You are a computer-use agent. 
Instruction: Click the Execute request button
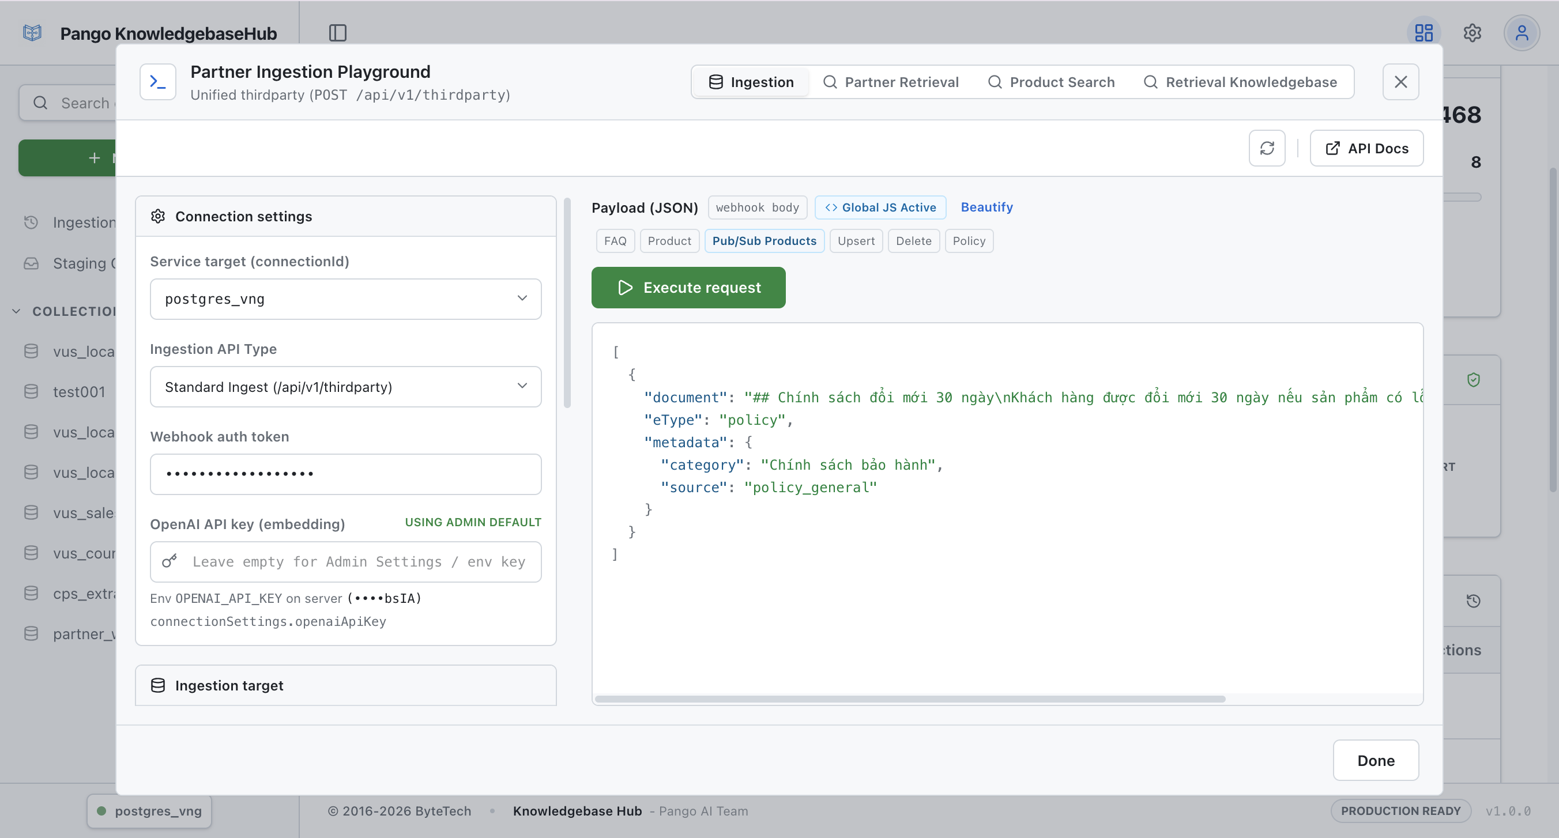(x=689, y=288)
